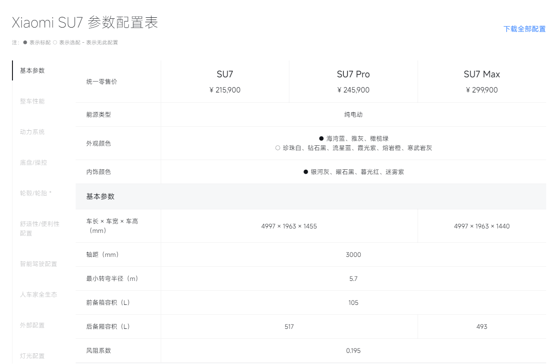Click the standard colors line 海湾蓝、雅灰、橄榄绿
Image resolution: width=556 pixels, height=364 pixels.
point(353,139)
